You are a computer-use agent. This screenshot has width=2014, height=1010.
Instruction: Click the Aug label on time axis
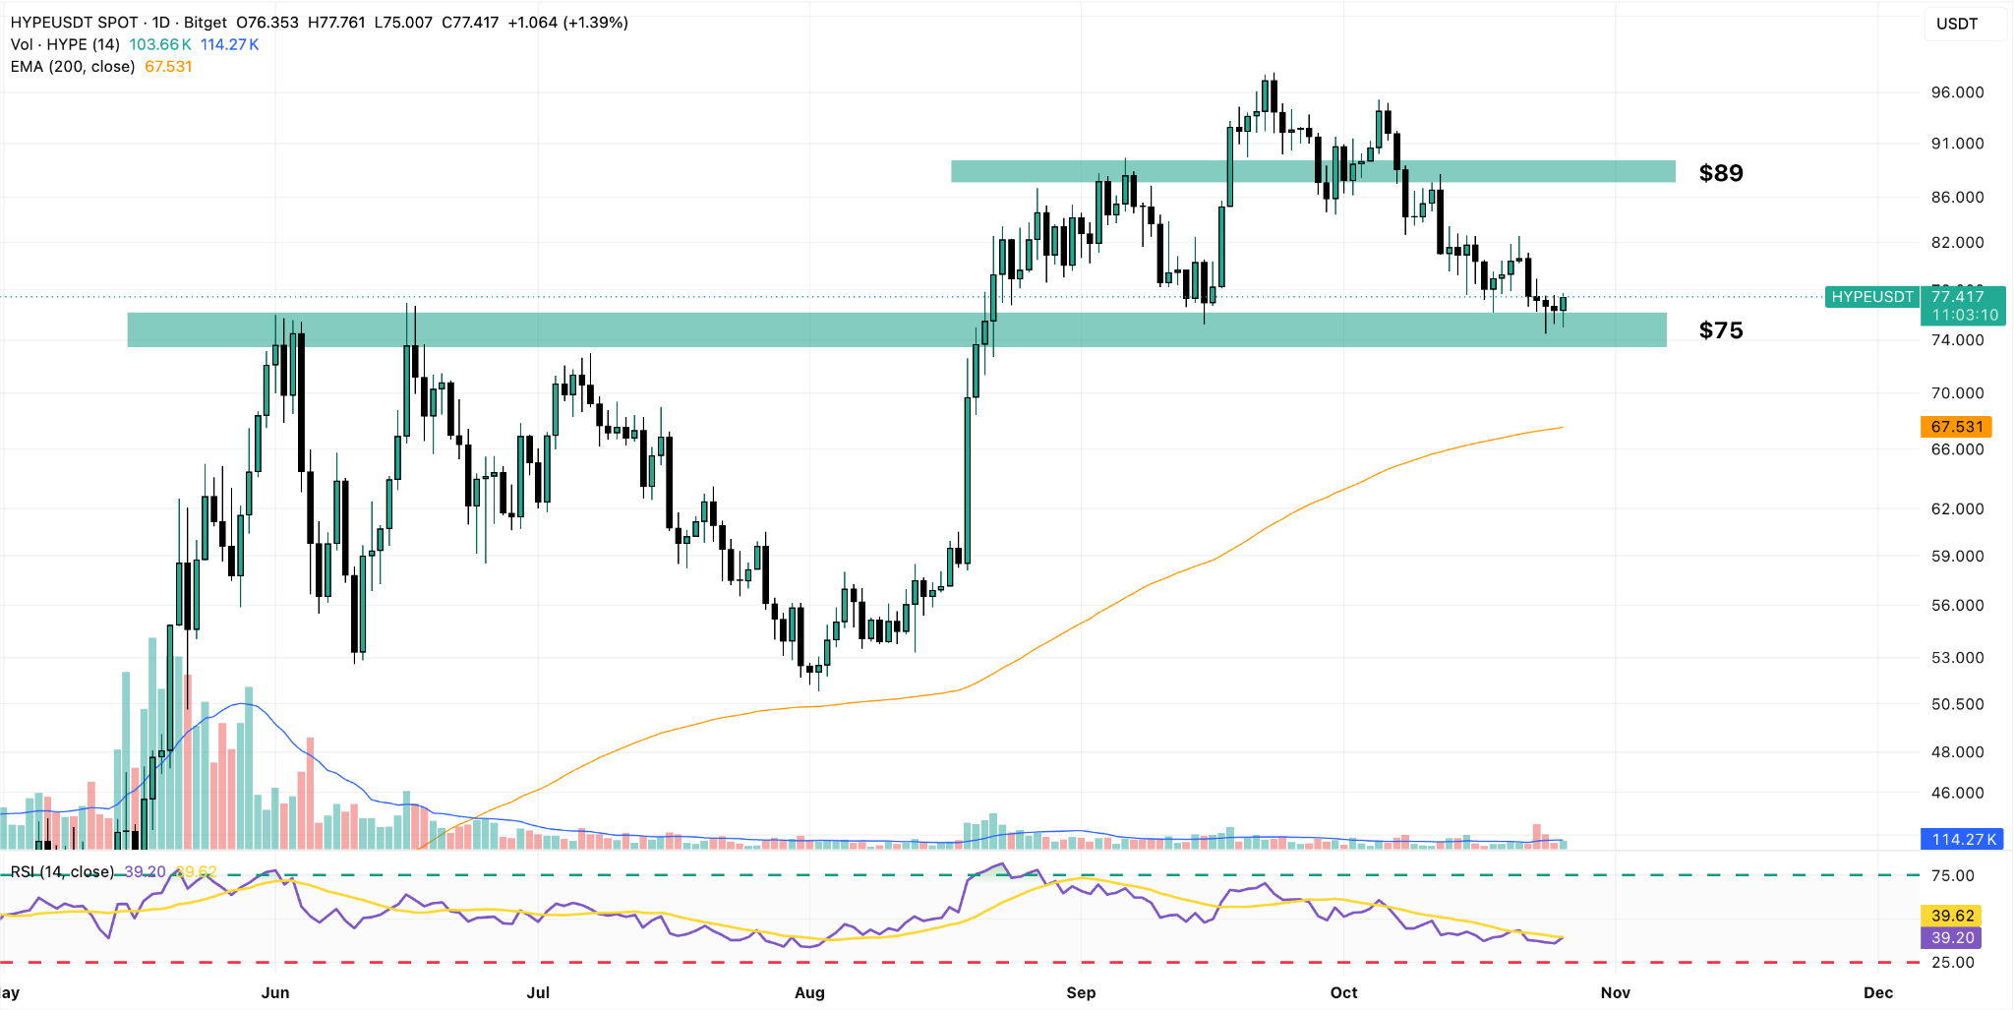[809, 992]
